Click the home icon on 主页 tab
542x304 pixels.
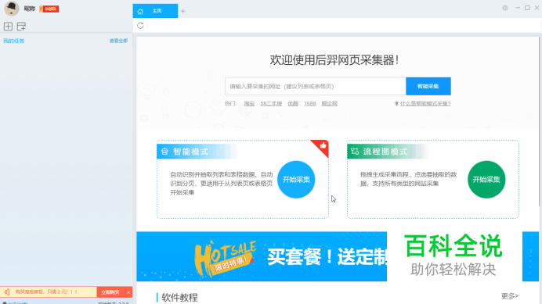[140, 12]
